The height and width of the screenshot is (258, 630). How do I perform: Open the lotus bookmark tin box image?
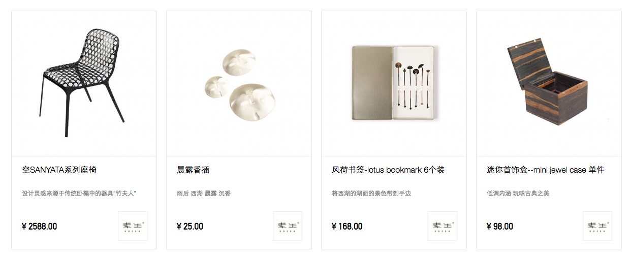[394, 84]
